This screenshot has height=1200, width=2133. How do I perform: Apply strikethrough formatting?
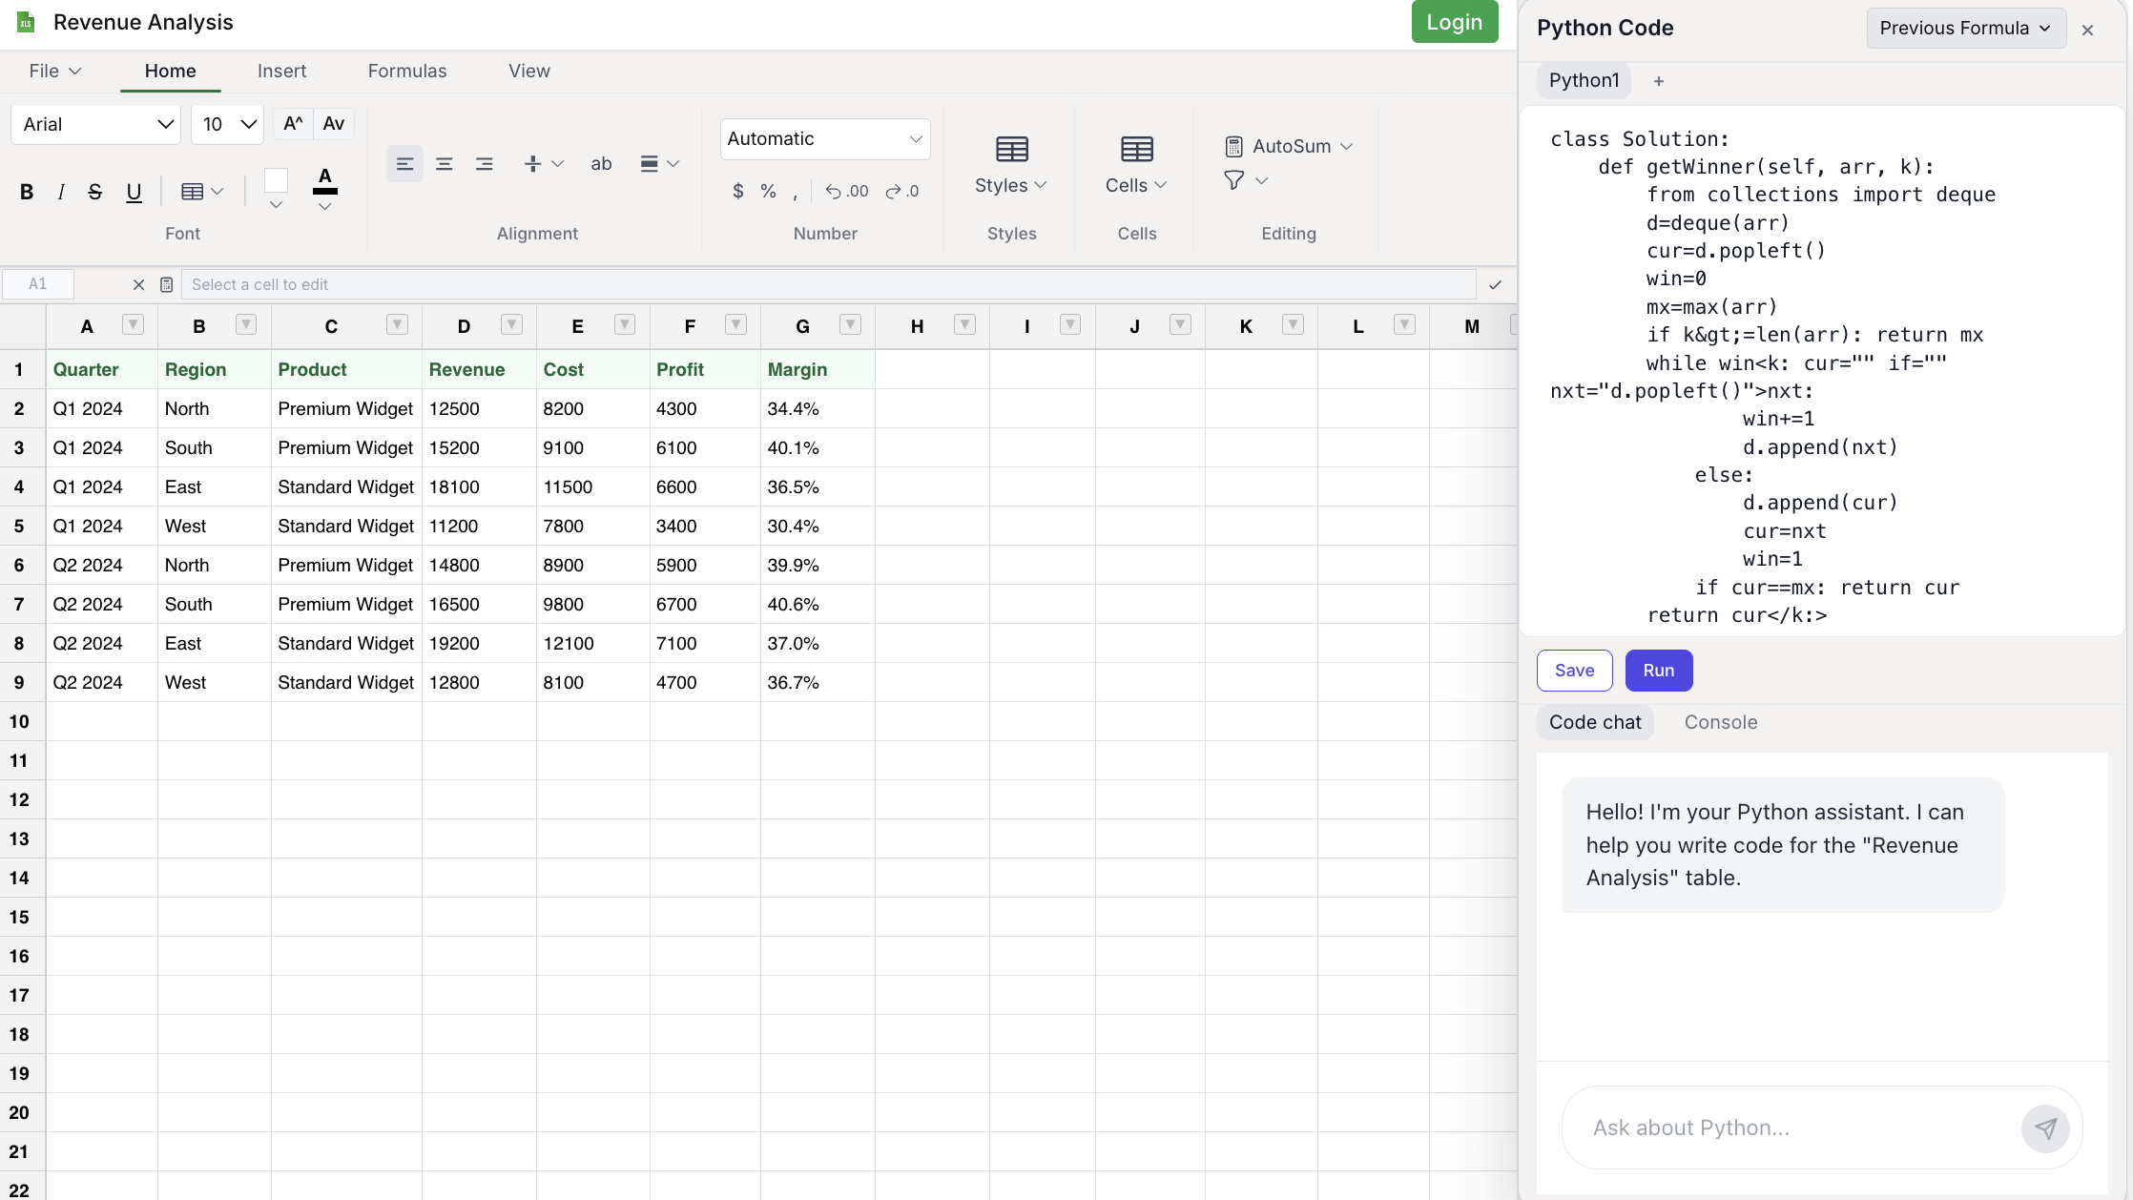(94, 192)
